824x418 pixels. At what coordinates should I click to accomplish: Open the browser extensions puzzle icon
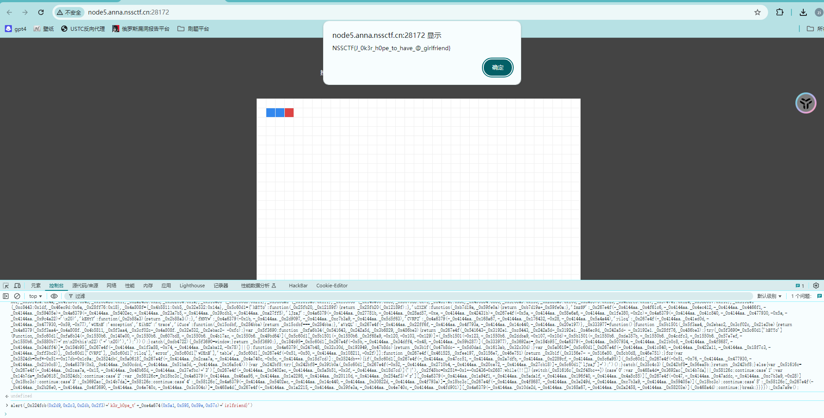(x=780, y=12)
